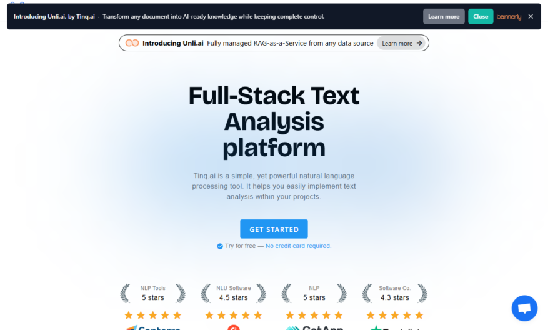Click the Introducing Unli.ai announcement text
This screenshot has height=330, width=548.
[x=172, y=43]
